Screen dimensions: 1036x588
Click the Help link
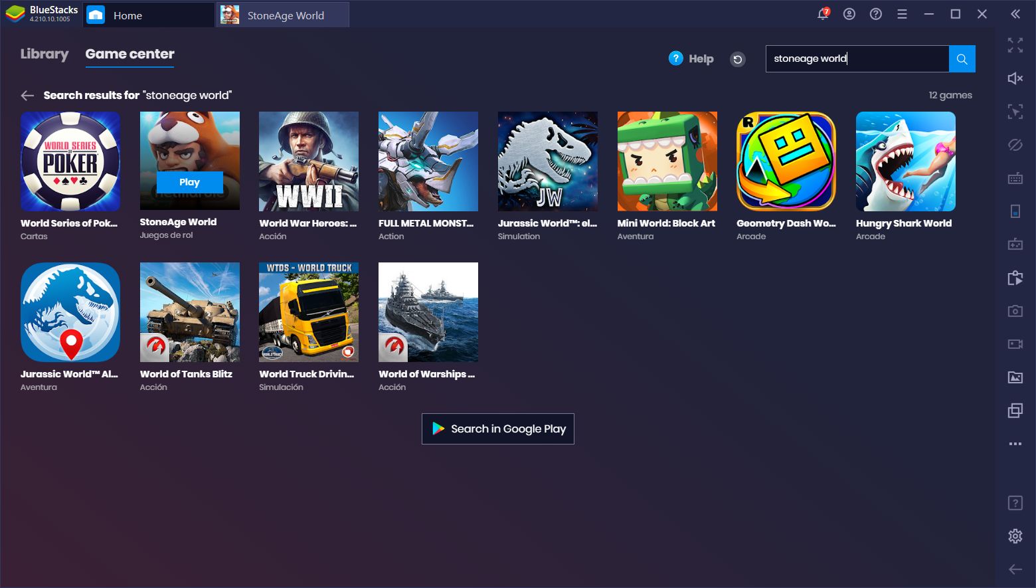[691, 58]
